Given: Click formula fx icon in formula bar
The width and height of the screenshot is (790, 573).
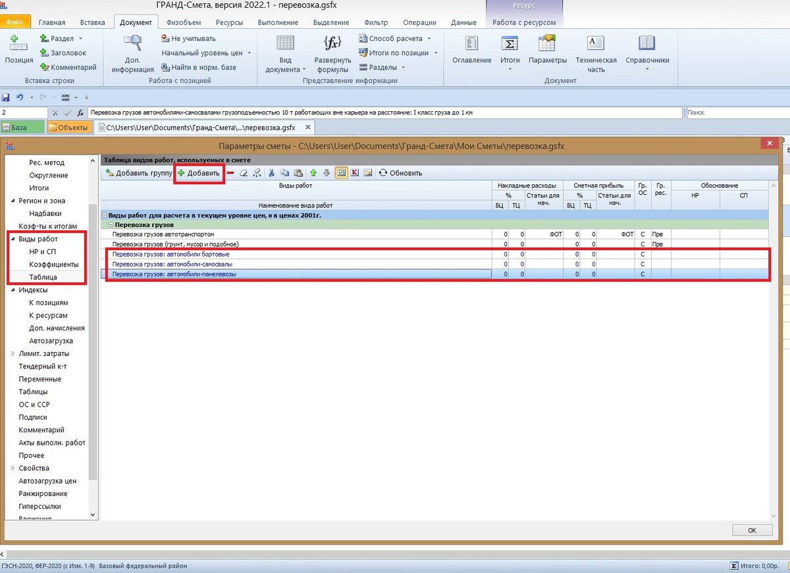Looking at the screenshot, I should coord(80,112).
